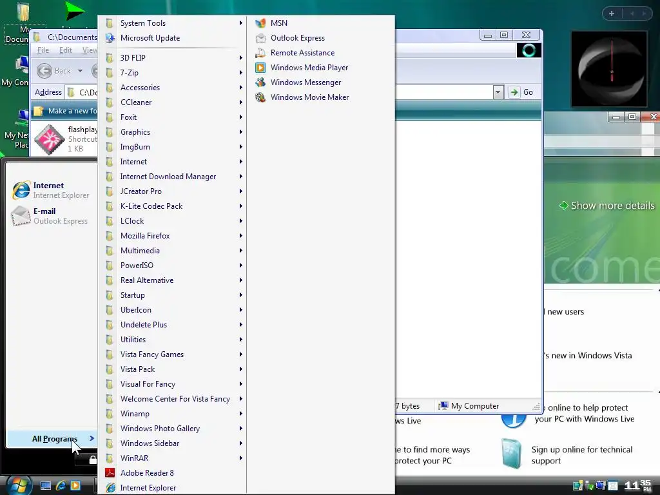The width and height of the screenshot is (660, 495).
Task: Launch Windows Media Player from submenu
Action: [x=309, y=67]
